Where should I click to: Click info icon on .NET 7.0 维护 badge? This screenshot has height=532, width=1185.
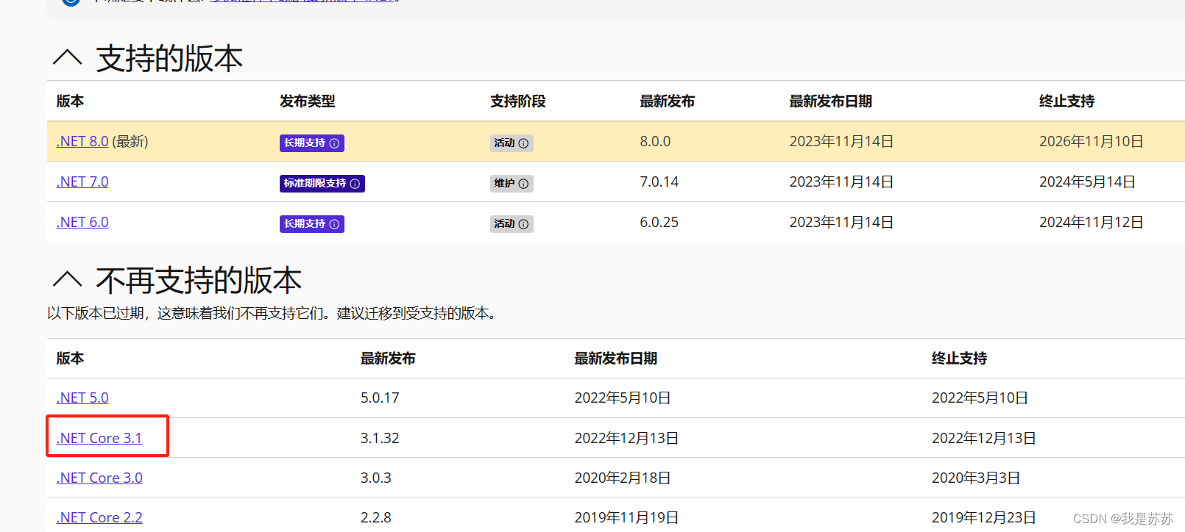(x=523, y=184)
